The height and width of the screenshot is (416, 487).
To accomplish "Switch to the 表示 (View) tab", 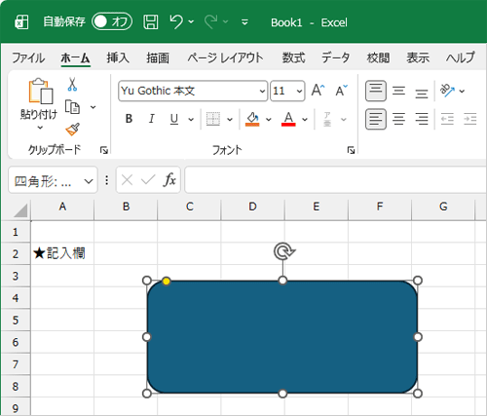I will pyautogui.click(x=418, y=58).
